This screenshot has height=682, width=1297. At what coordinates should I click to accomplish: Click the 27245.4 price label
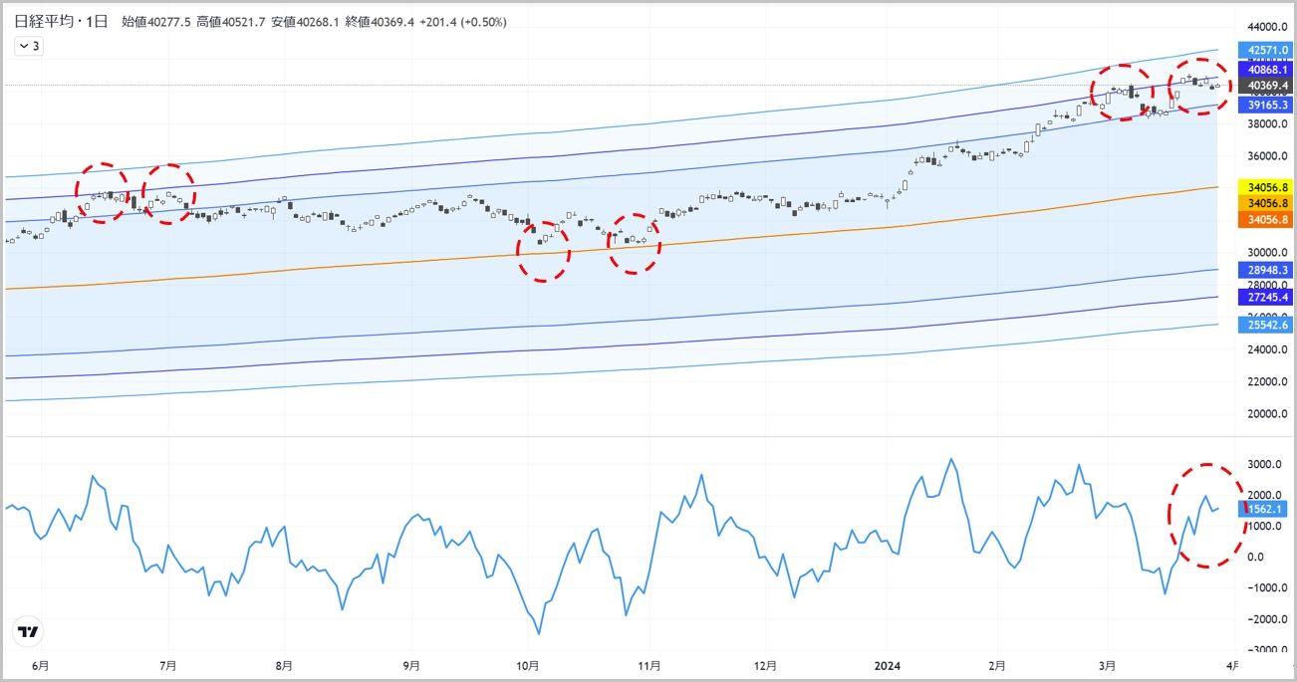tap(1263, 297)
